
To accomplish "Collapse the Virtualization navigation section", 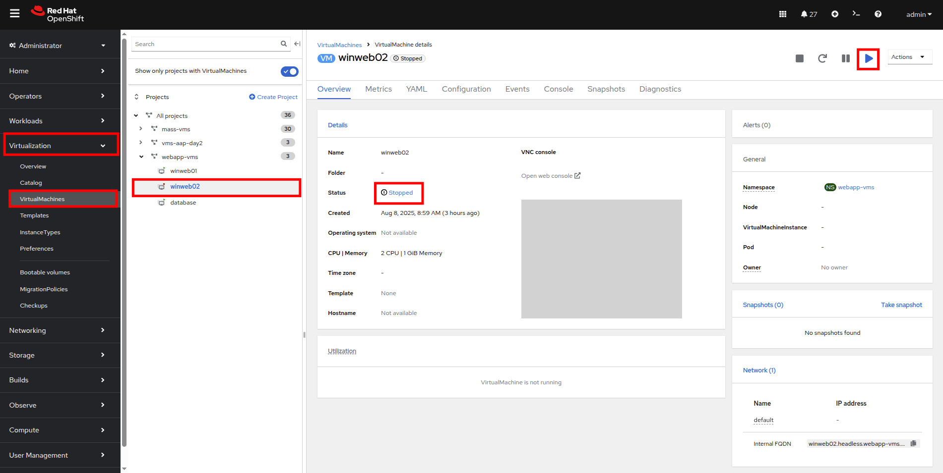I will click(60, 146).
